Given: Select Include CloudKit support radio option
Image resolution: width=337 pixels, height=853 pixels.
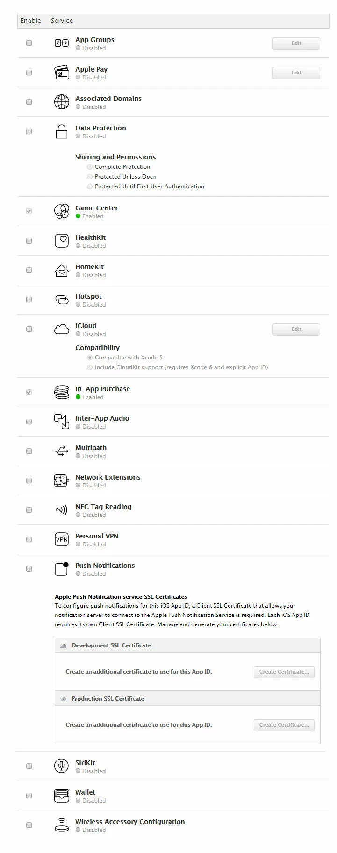Looking at the screenshot, I should [90, 367].
